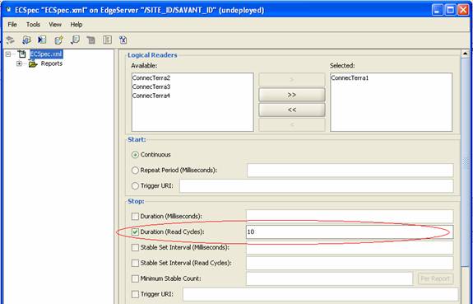Click the page with small arrow toolbar icon
The height and width of the screenshot is (304, 473).
pyautogui.click(x=75, y=40)
